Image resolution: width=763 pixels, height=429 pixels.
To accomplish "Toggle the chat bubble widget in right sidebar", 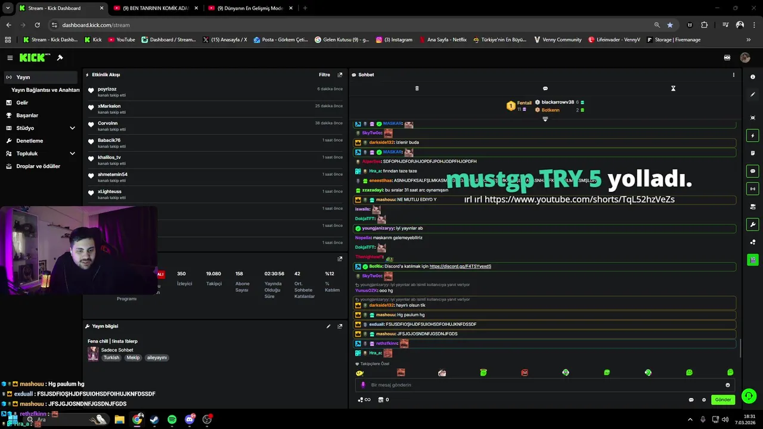I will (x=753, y=171).
